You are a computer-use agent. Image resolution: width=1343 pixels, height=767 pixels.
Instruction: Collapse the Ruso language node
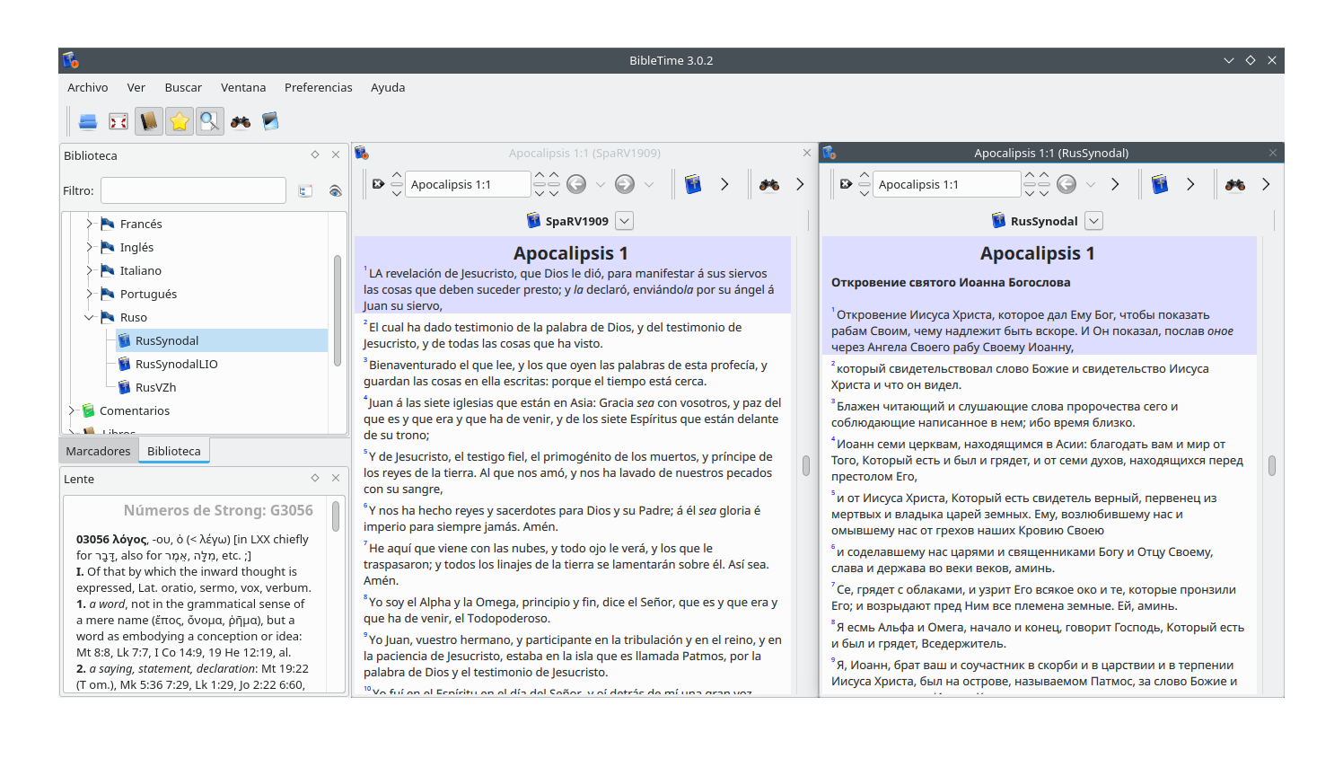(90, 317)
